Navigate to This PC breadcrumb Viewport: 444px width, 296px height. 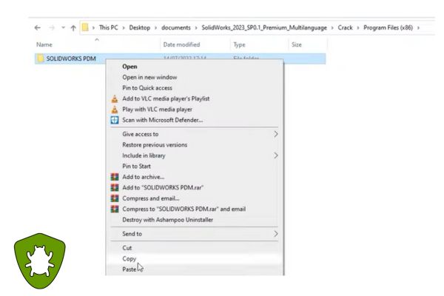point(109,28)
